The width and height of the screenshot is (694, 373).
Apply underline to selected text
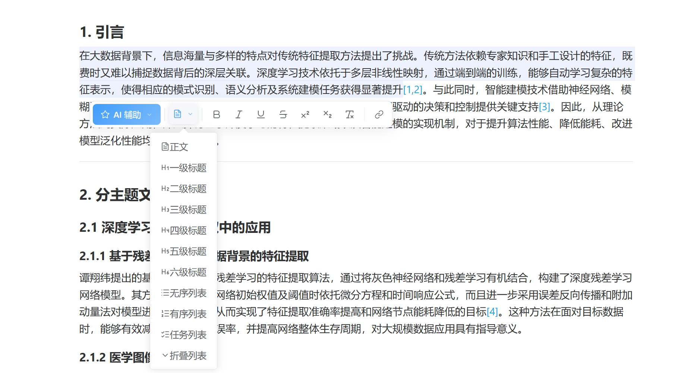click(x=261, y=114)
